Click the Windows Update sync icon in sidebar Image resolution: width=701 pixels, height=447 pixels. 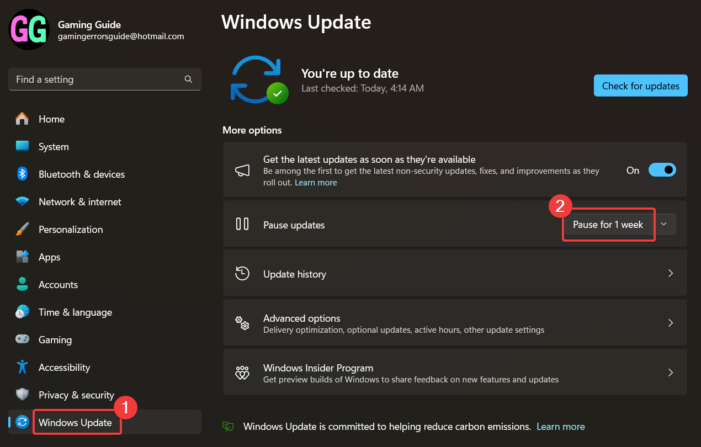(x=22, y=422)
